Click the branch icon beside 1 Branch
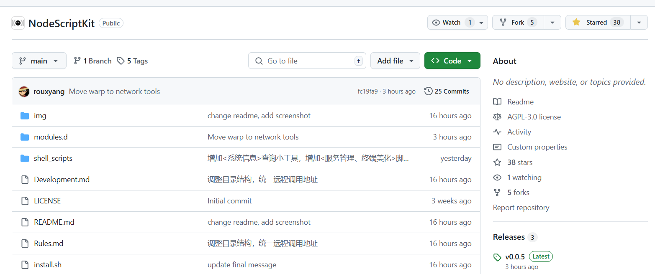Screen dimensions: 655x274 click(x=77, y=61)
